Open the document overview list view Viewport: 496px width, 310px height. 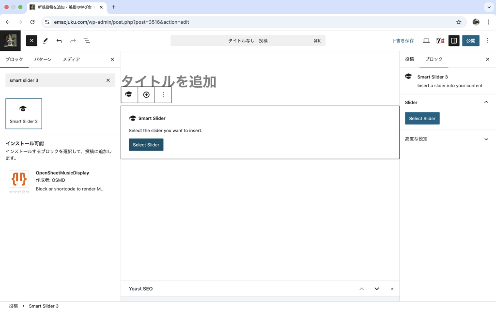87,41
